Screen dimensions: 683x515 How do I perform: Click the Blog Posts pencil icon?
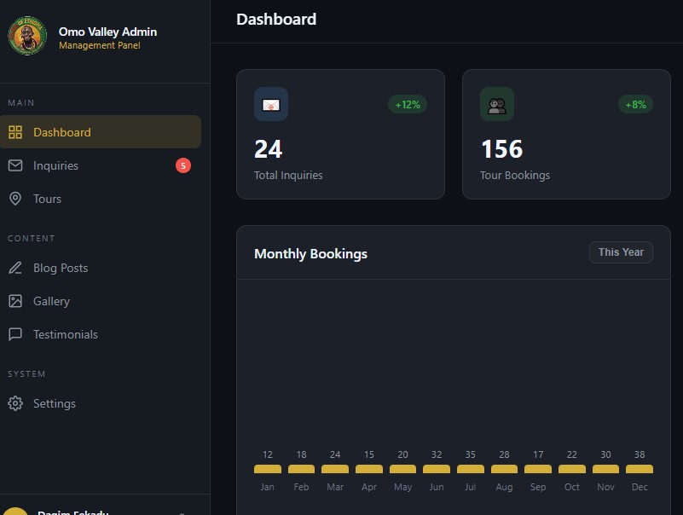(15, 268)
